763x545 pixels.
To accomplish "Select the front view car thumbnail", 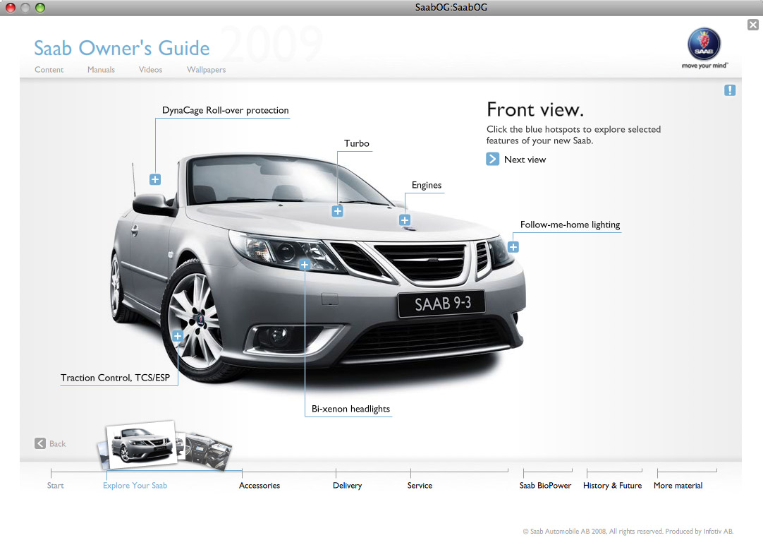I will 141,445.
